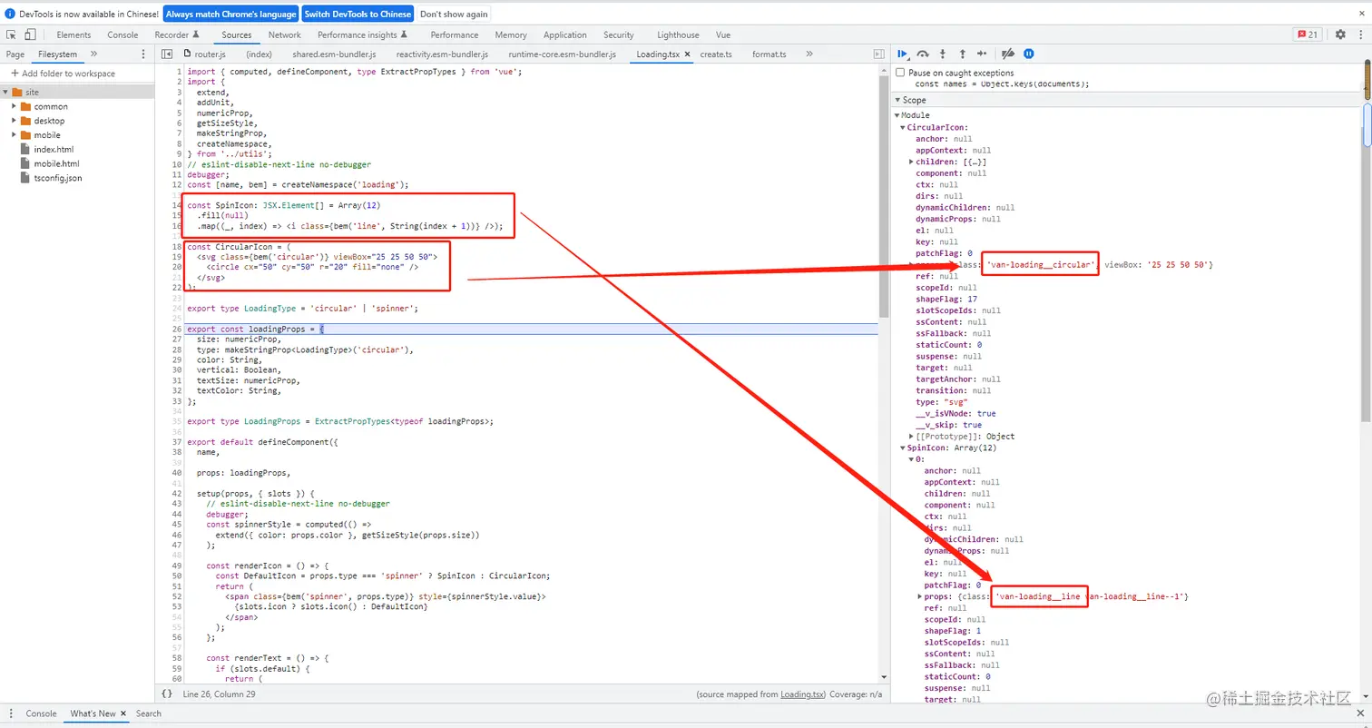Expand the desktop folder

(15, 121)
